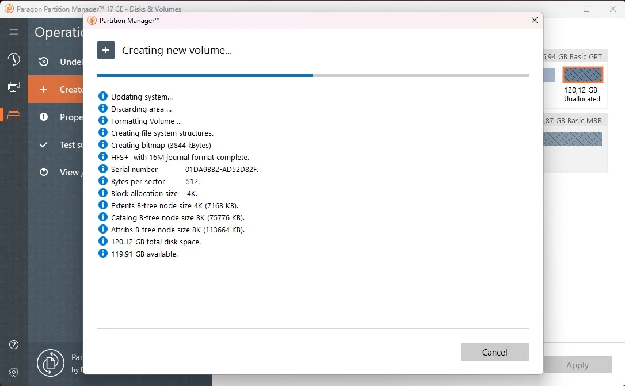Click info icon next to 119.91 GB available

103,253
